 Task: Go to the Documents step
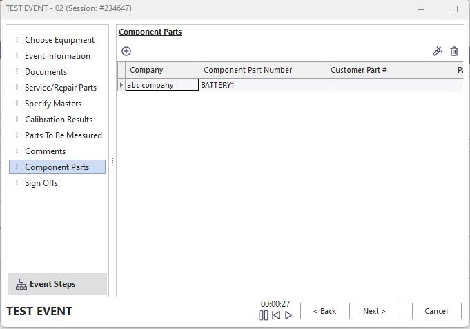[x=46, y=72]
